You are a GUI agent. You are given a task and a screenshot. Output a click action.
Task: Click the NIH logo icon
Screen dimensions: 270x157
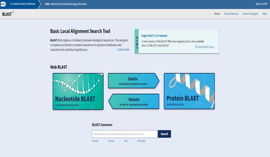click(x=3, y=4)
